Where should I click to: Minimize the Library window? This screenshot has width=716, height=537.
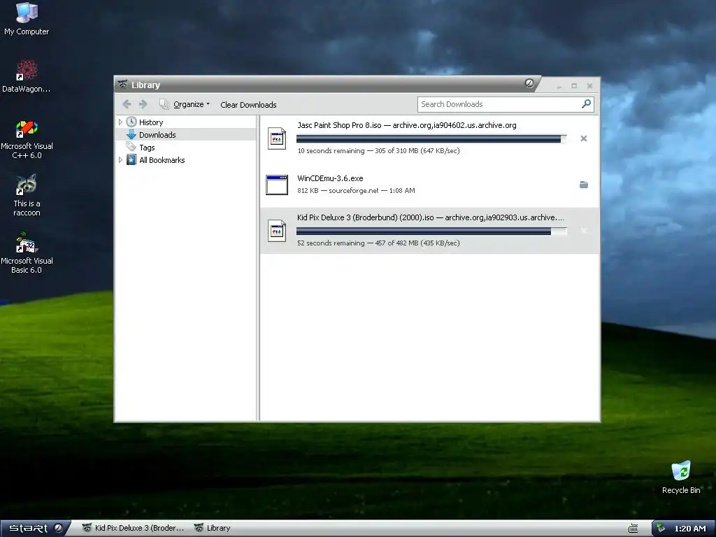559,86
